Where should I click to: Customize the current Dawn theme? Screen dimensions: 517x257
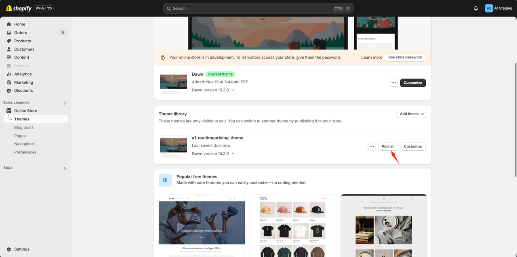[x=413, y=83]
